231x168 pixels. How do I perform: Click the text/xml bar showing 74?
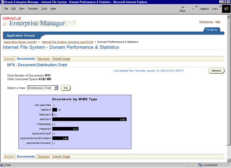point(55,110)
